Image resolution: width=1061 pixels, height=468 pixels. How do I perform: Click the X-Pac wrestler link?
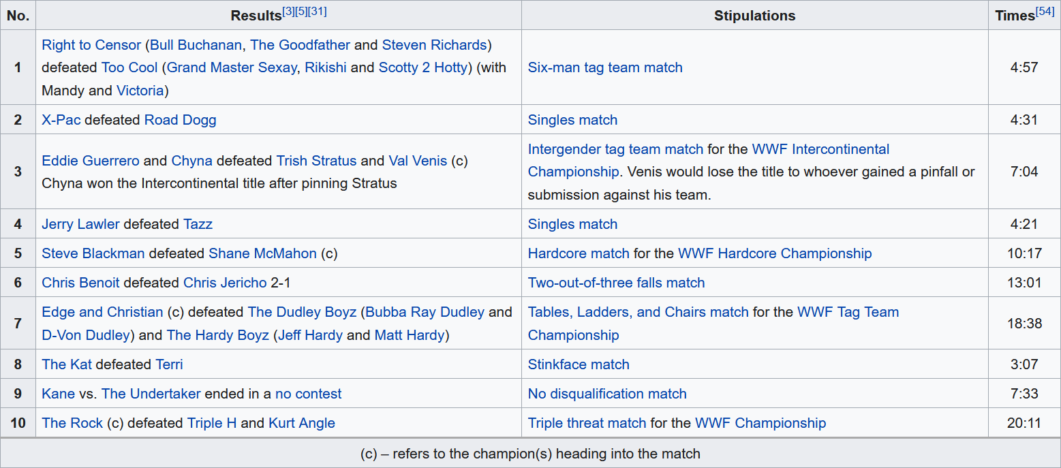point(61,121)
